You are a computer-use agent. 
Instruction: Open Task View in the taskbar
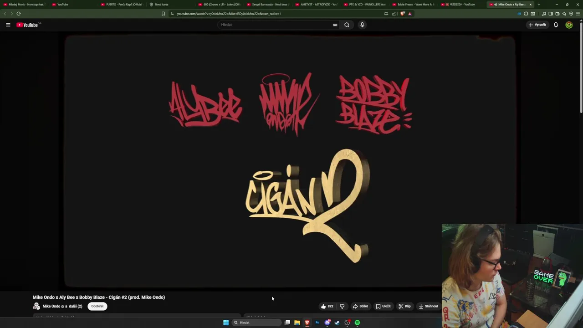point(287,323)
